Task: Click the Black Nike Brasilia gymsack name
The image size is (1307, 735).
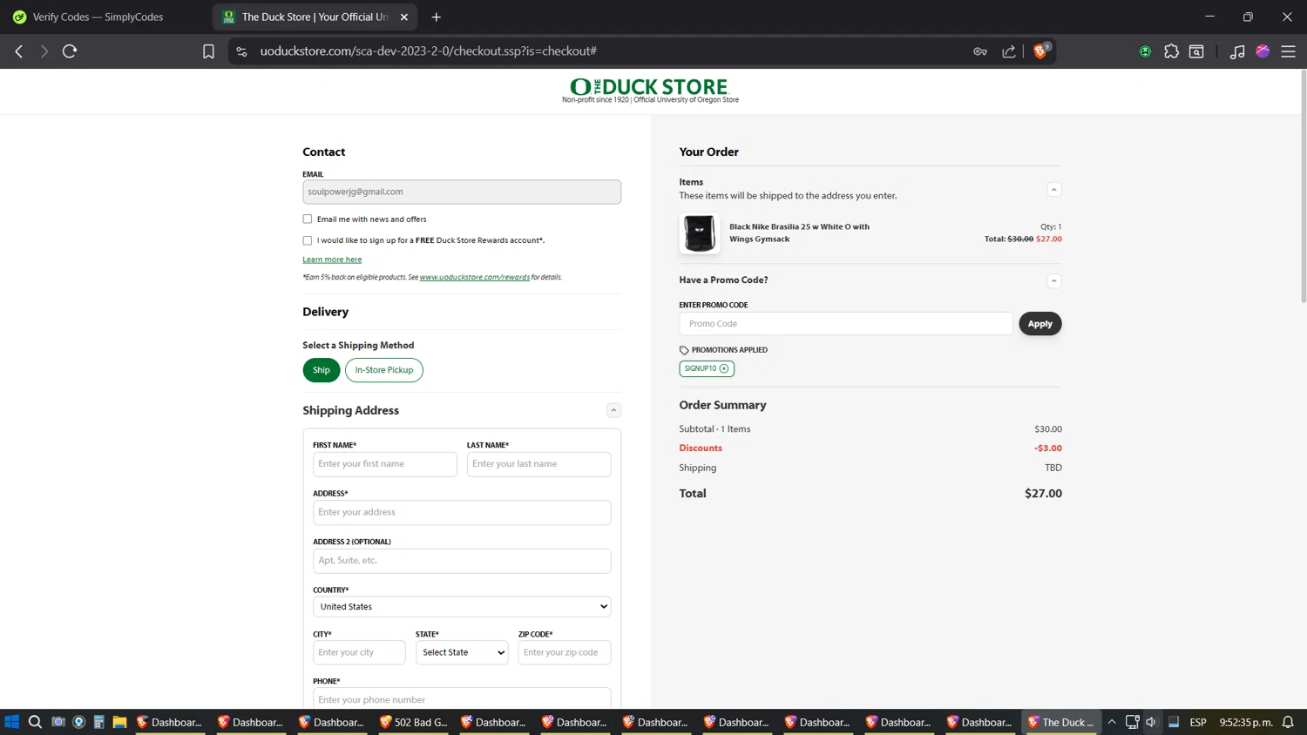Action: point(799,233)
